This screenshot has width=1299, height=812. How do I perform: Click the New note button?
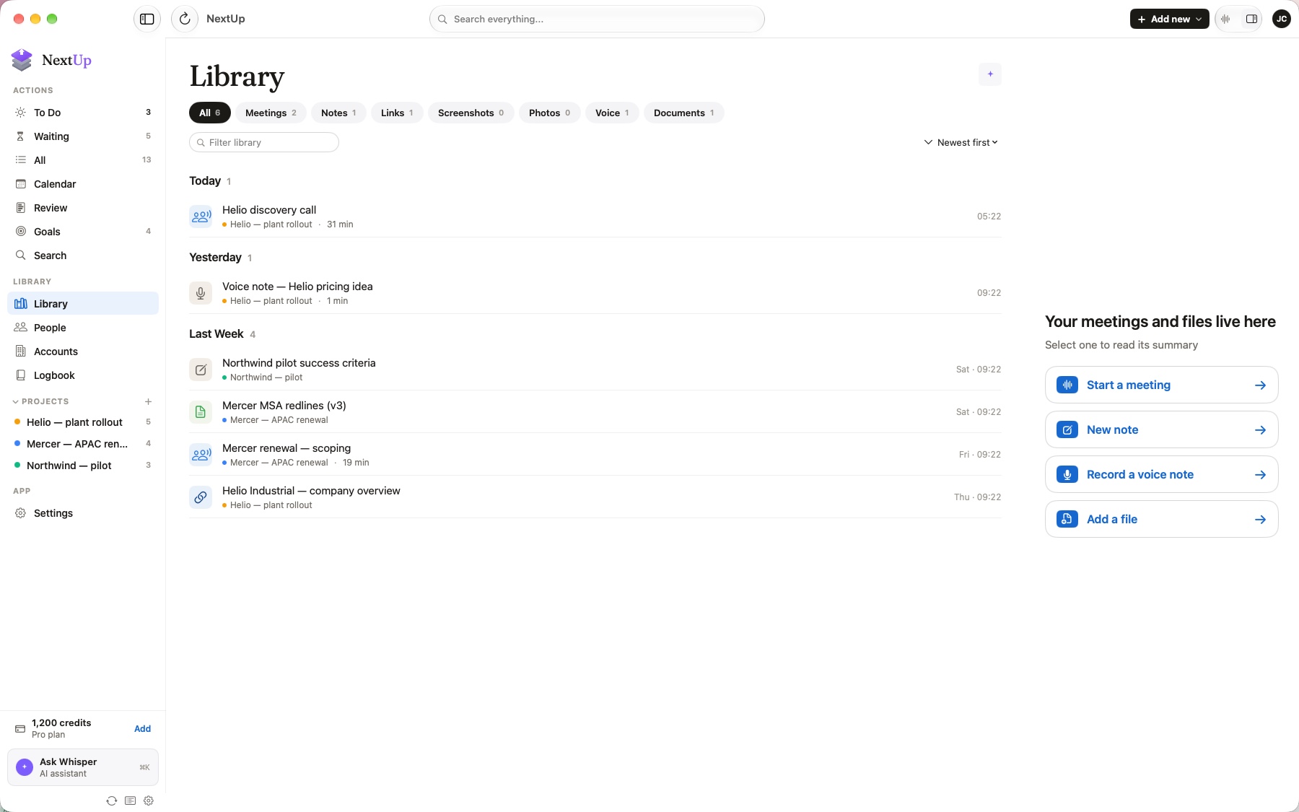click(x=1161, y=429)
